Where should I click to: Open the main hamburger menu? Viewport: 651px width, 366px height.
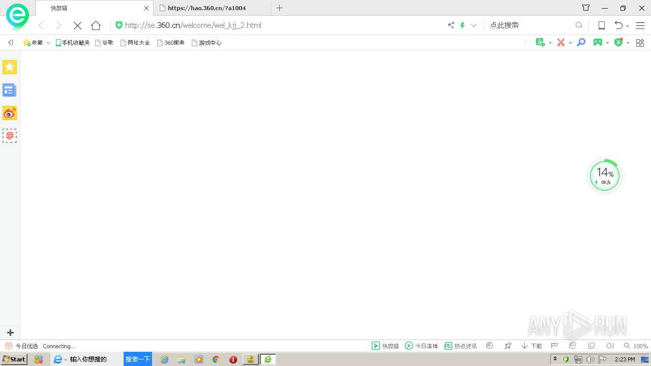pyautogui.click(x=640, y=25)
